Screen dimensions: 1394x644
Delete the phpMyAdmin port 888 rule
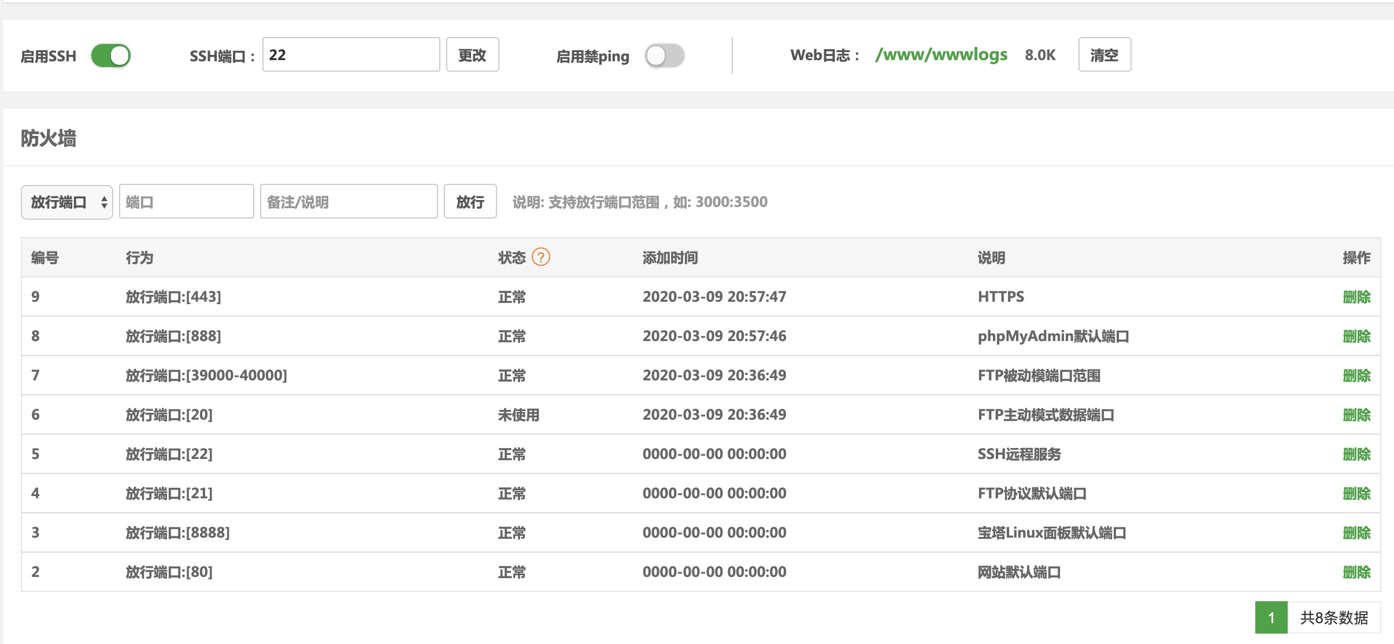click(x=1356, y=336)
